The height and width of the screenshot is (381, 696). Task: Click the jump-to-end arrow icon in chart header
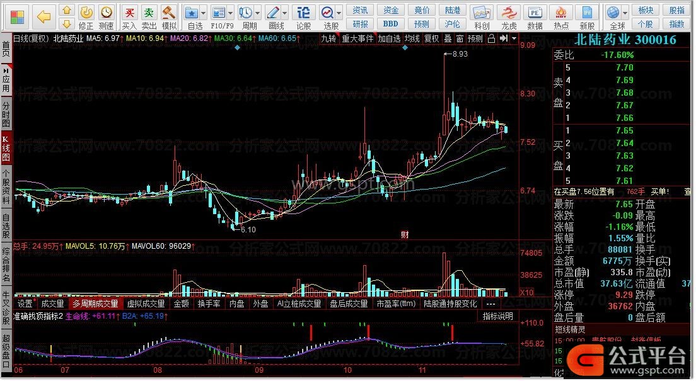click(503, 38)
